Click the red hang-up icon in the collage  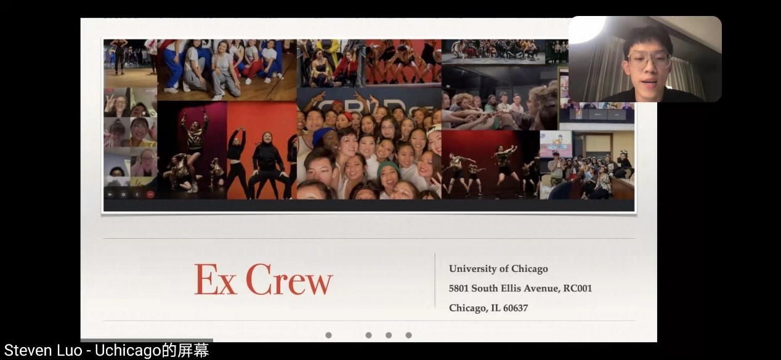150,194
